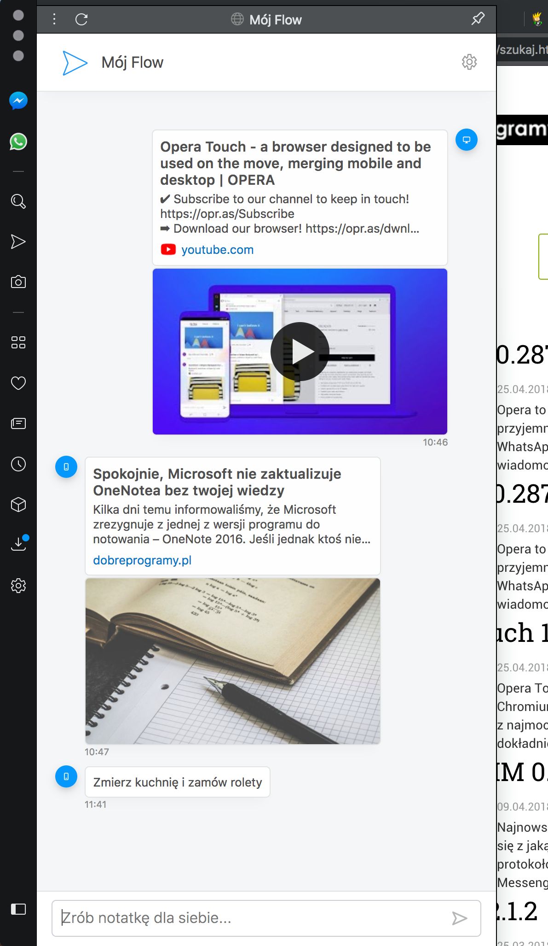Image resolution: width=548 pixels, height=946 pixels.
Task: Open Speed Dial grid icon
Action: click(x=18, y=342)
